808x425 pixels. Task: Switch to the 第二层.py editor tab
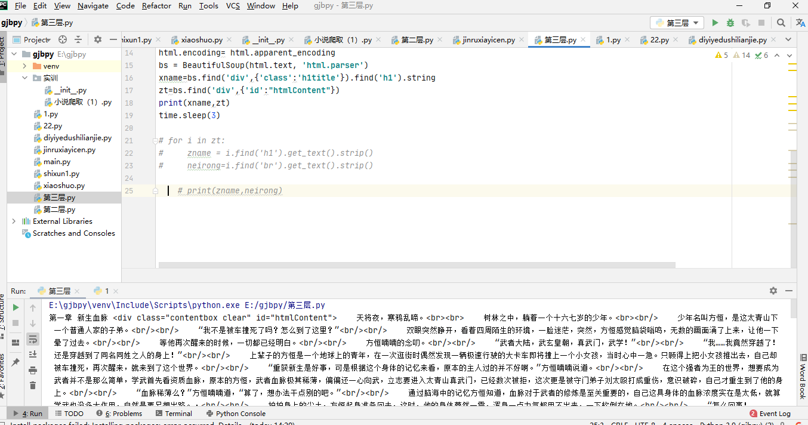417,40
